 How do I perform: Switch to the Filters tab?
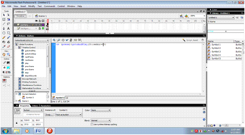coord(35,106)
